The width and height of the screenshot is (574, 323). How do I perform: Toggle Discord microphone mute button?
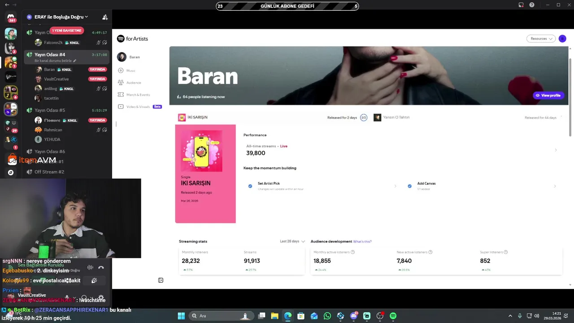click(67, 297)
